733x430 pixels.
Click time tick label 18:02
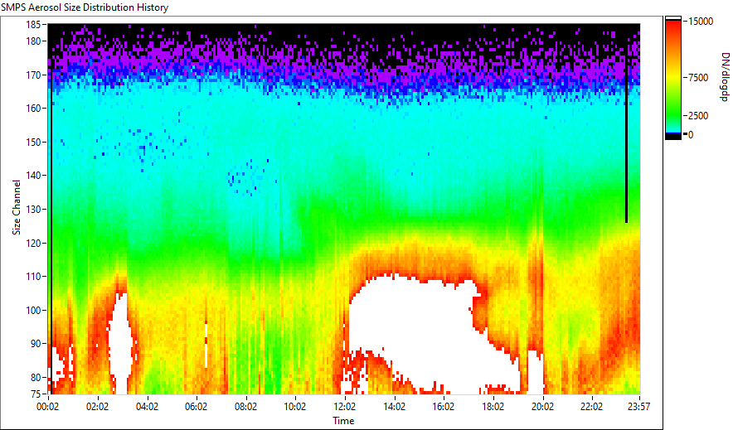(x=493, y=407)
